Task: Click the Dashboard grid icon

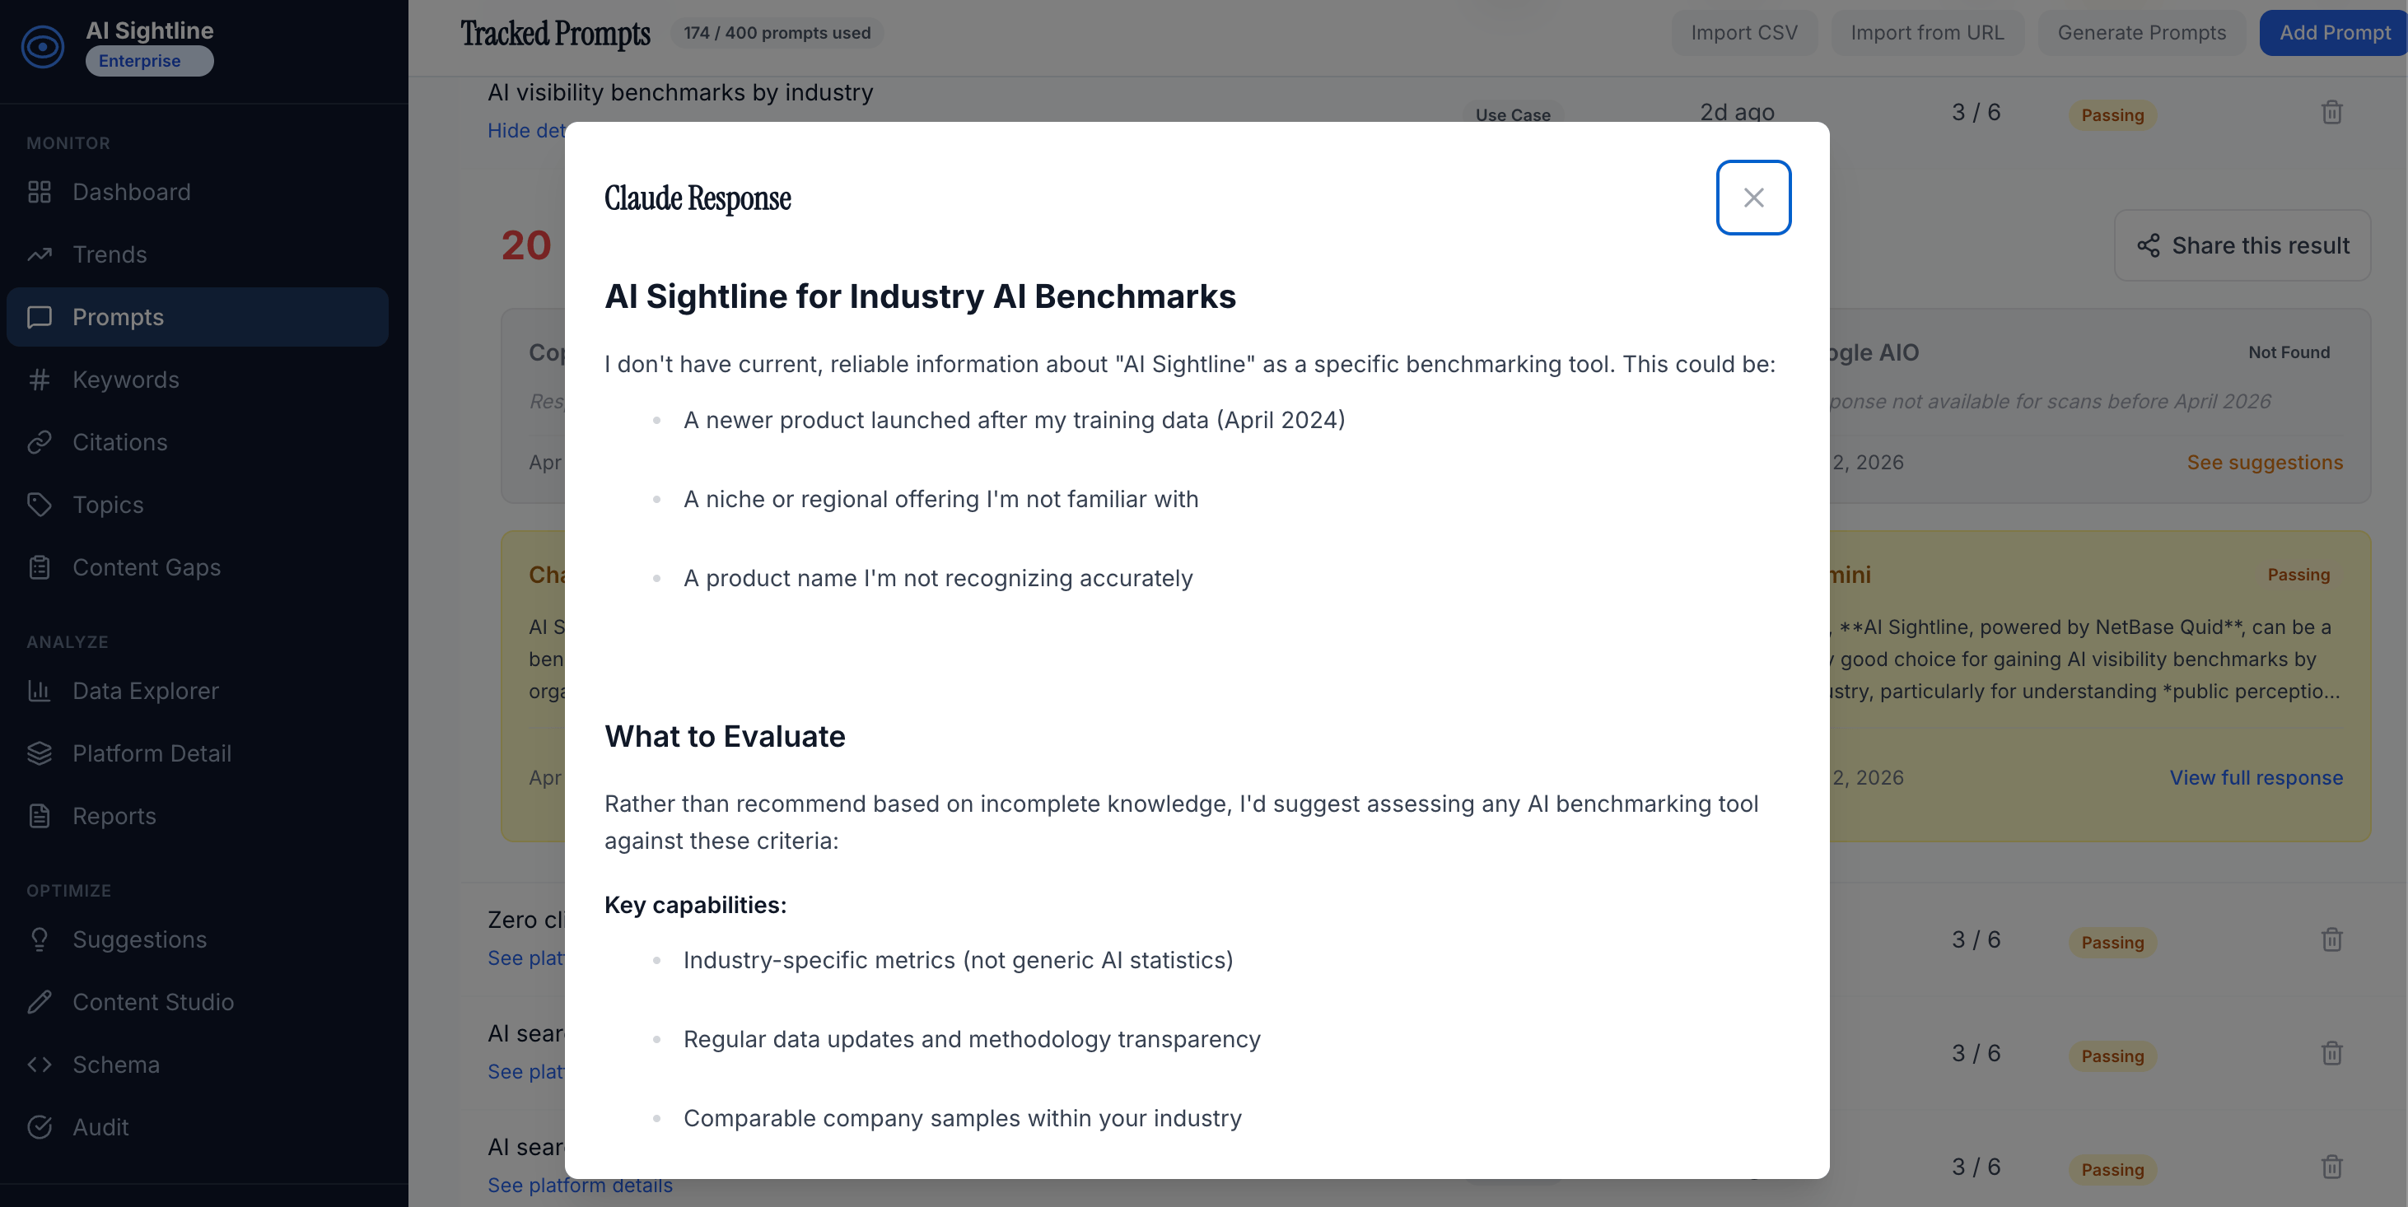Action: coord(40,192)
